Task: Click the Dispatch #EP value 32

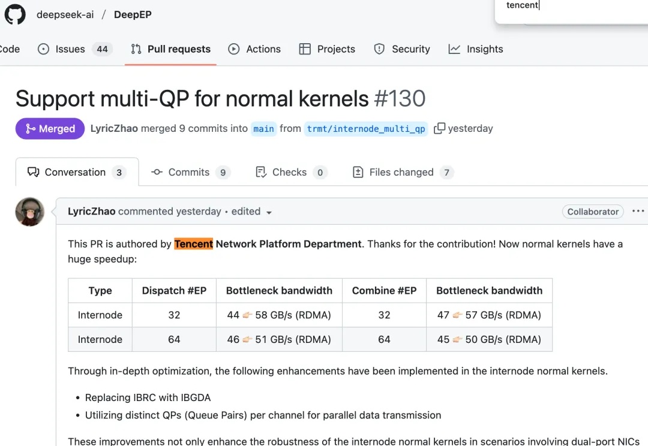Action: tap(174, 315)
